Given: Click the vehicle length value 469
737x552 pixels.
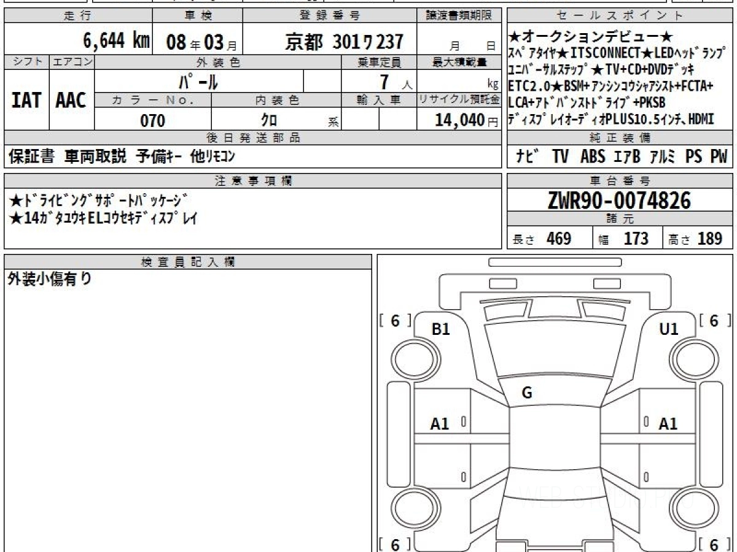Looking at the screenshot, I should (x=558, y=239).
